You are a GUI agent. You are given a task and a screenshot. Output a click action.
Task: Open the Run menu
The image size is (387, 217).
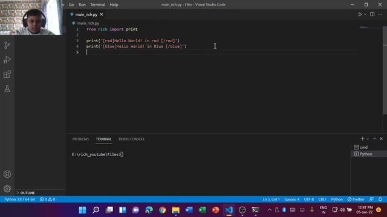pyautogui.click(x=82, y=5)
